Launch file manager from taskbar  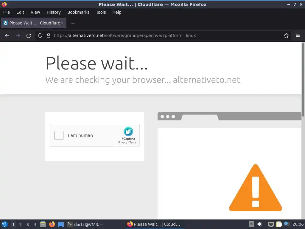coord(43,224)
